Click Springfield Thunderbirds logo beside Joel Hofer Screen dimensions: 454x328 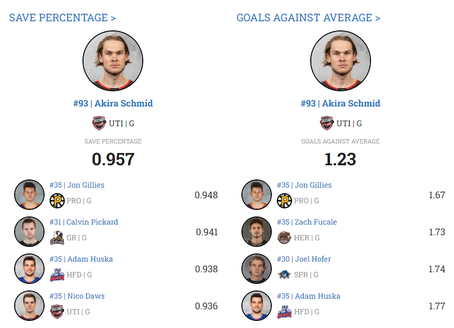(x=284, y=275)
